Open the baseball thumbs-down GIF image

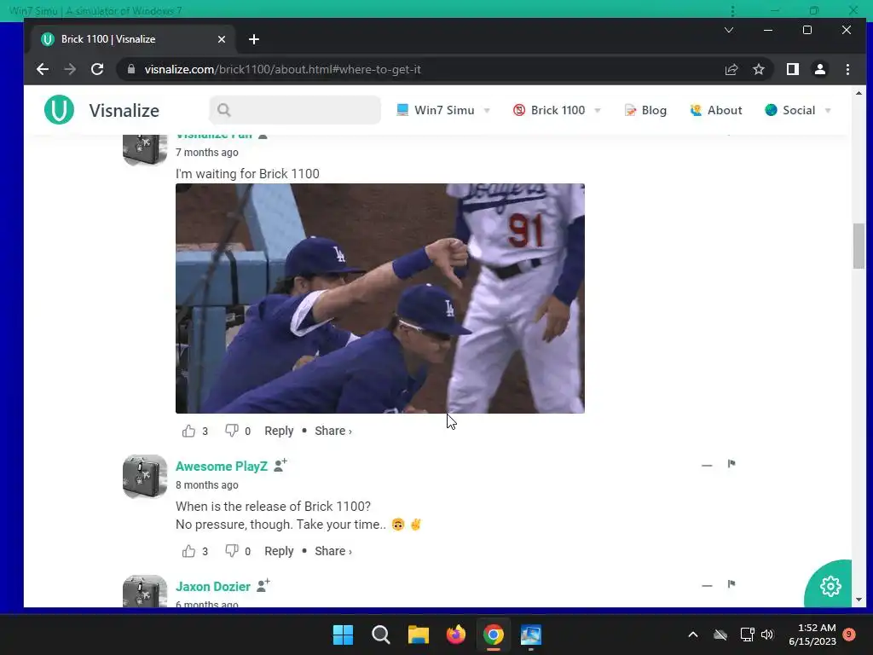click(380, 299)
